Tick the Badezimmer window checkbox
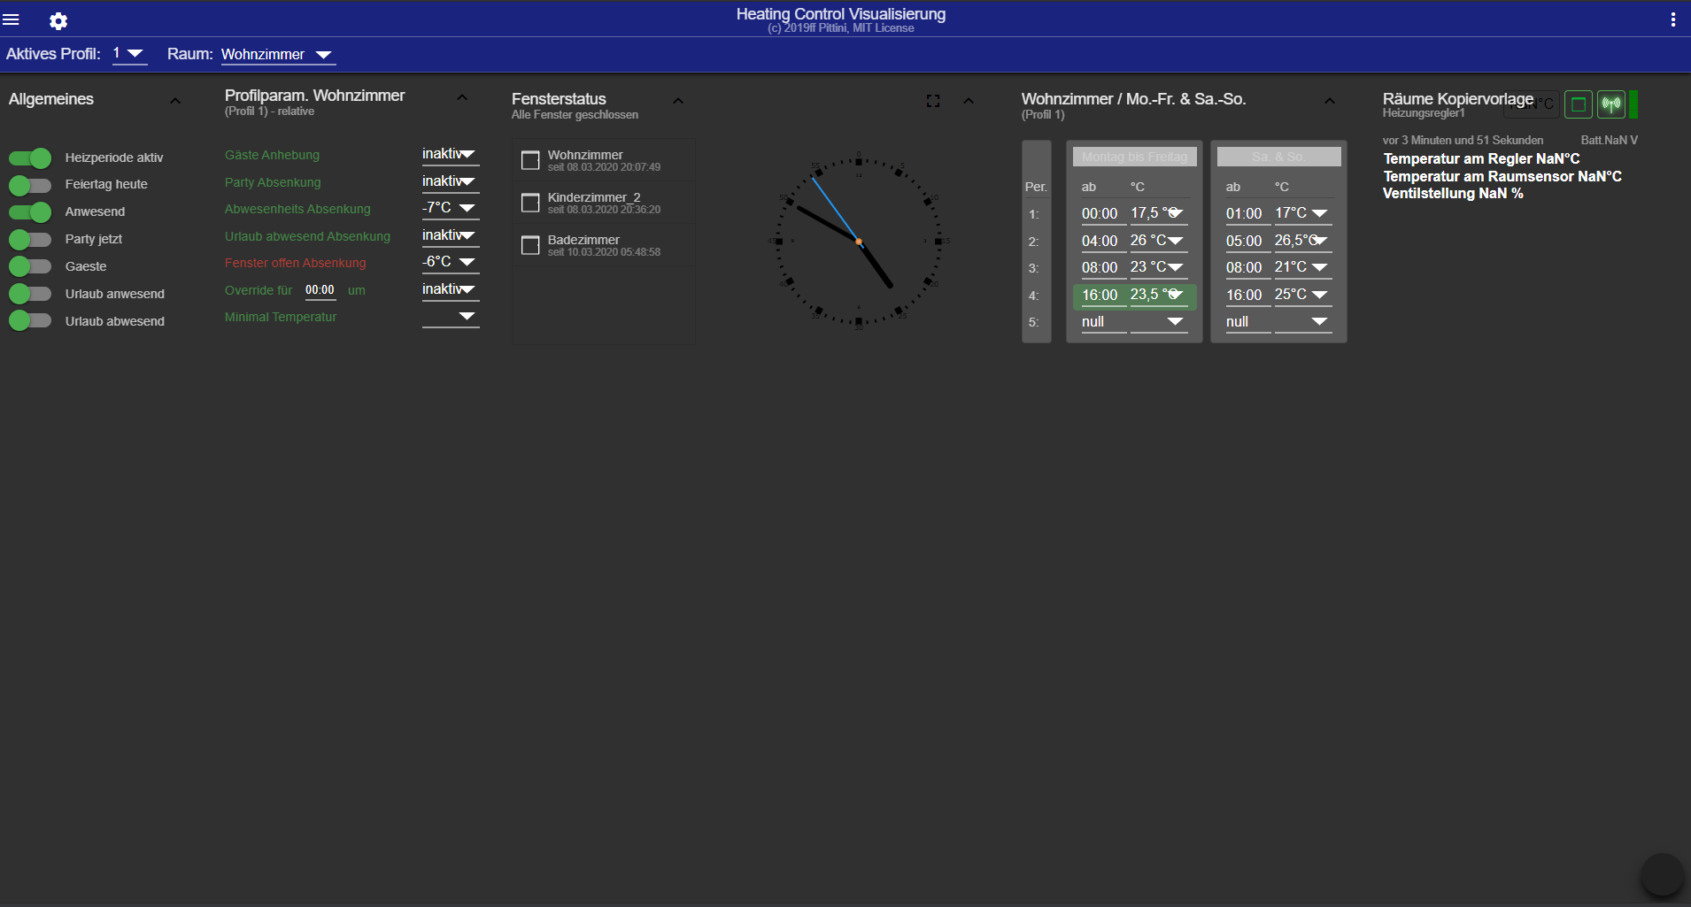 point(530,245)
